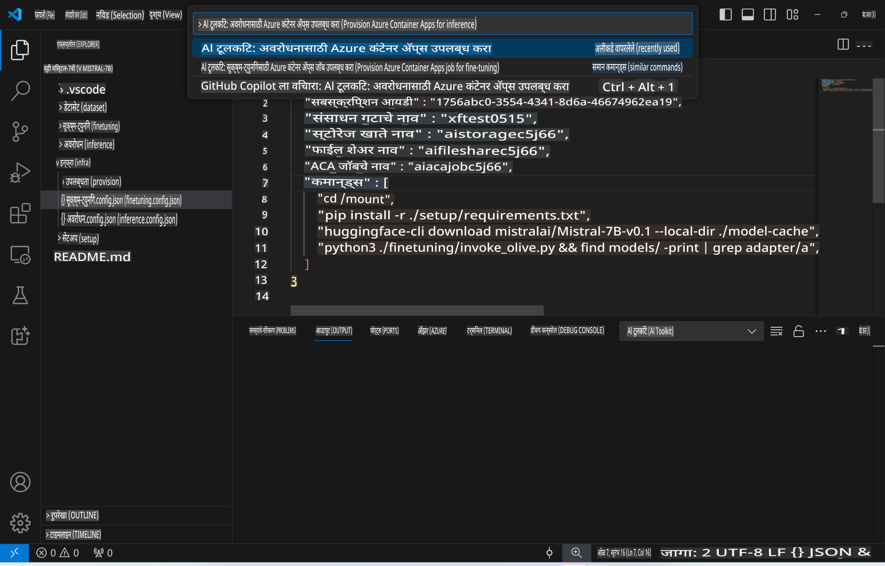Clear output using the list-clear icon
The image size is (885, 566).
(776, 331)
